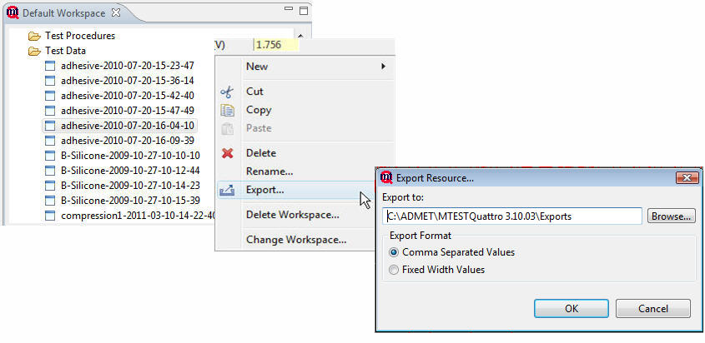Open the New submenu arrow

[383, 66]
